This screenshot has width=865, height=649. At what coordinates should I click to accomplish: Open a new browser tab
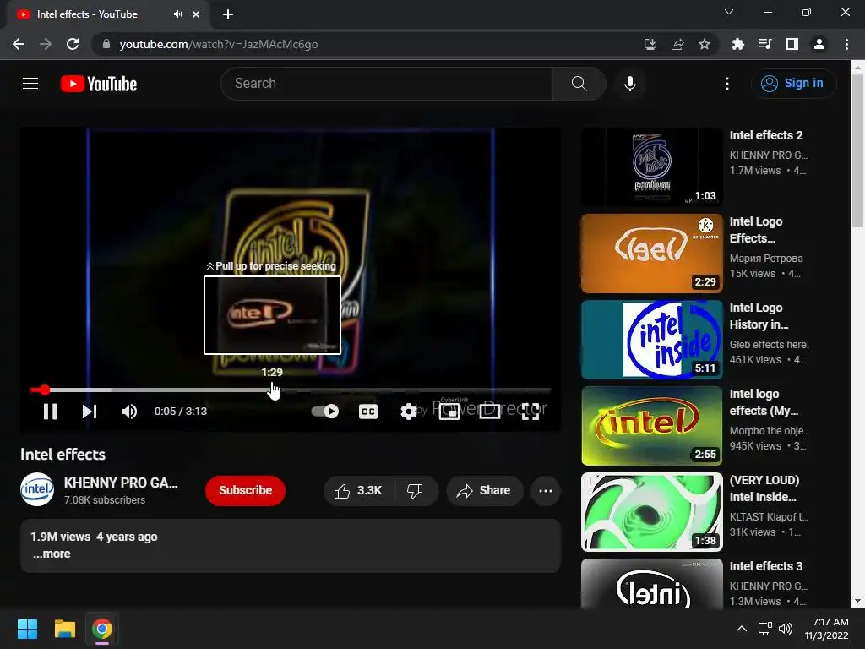tap(228, 14)
